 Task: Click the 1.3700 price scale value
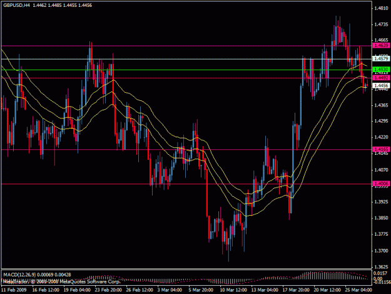pyautogui.click(x=381, y=251)
